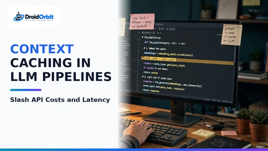Click the "# 2. Call LLM if cache miss" comment
Image resolution: width=268 pixels, height=151 pixels.
click(x=157, y=78)
